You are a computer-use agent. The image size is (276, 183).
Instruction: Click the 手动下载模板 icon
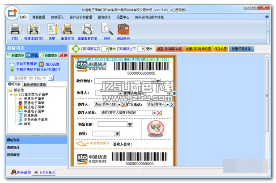[12, 64]
